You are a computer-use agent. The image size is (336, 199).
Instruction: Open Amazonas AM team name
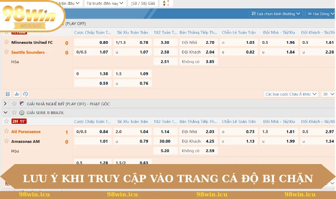coord(26,141)
